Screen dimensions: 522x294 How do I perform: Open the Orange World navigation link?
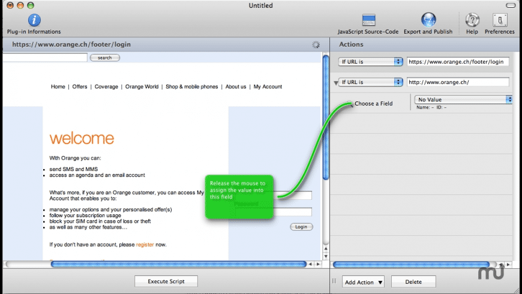(x=142, y=86)
